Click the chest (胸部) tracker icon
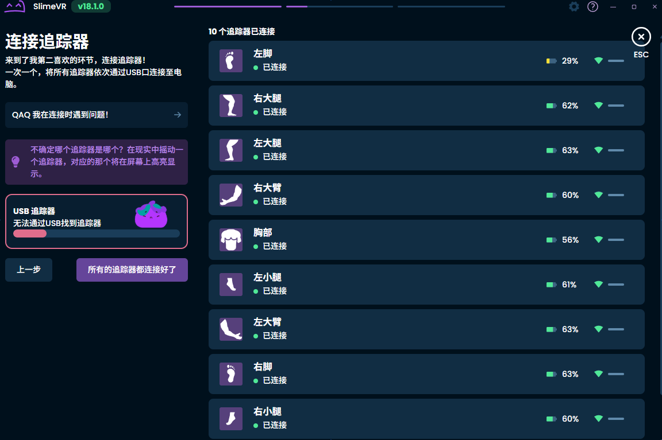 click(x=231, y=240)
